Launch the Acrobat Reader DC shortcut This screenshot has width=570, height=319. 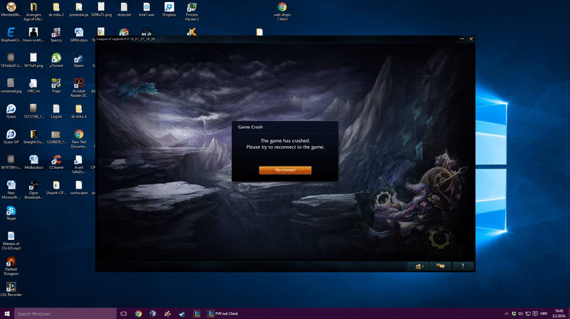(79, 88)
